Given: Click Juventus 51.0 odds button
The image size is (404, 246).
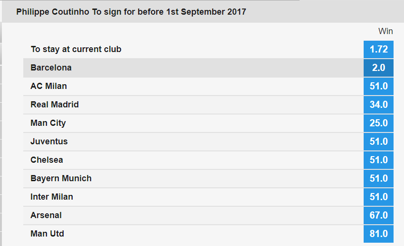Looking at the screenshot, I should (x=378, y=141).
